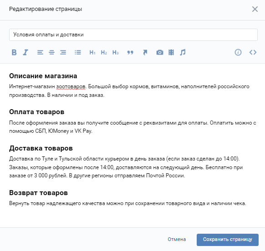265x251 pixels.
Task: Insert a video with film icon
Action: click(x=171, y=52)
